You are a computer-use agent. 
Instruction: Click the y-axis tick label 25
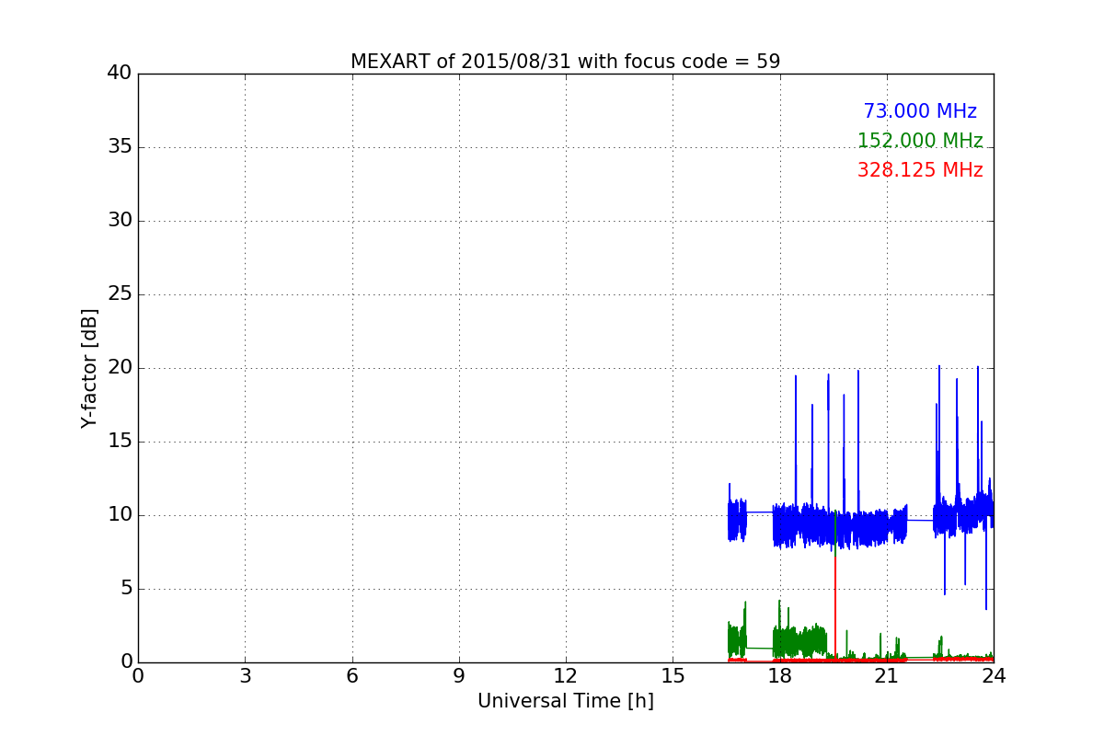coord(120,294)
